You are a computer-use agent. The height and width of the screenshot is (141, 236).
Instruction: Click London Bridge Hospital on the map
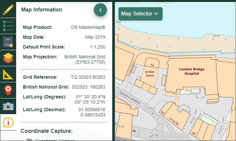point(189,71)
